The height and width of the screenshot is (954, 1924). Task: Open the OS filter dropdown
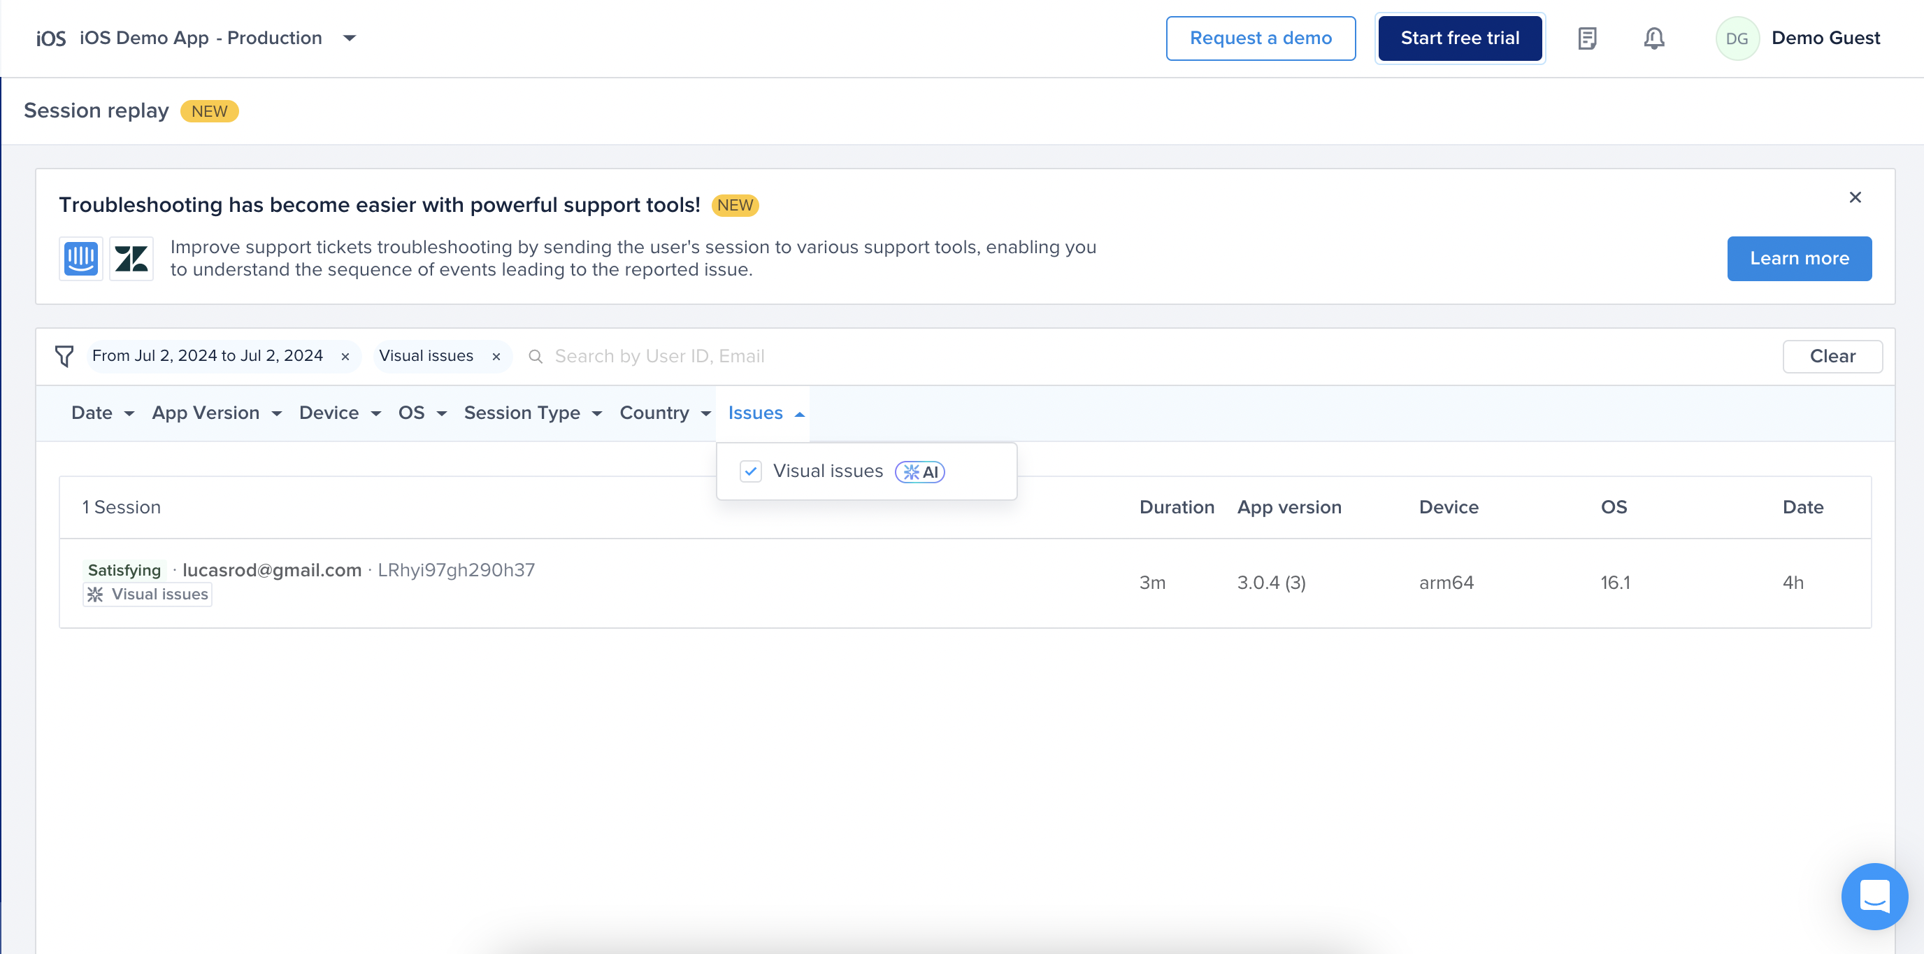tap(422, 413)
